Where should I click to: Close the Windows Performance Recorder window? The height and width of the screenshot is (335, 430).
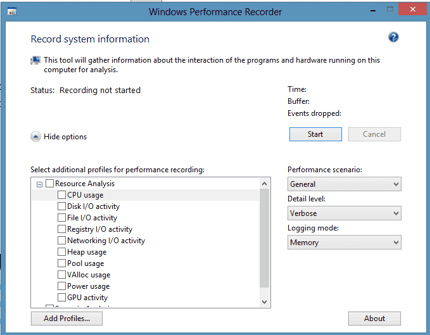click(412, 10)
